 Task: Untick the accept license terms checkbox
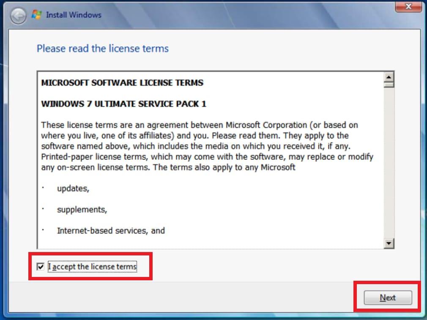click(x=41, y=267)
